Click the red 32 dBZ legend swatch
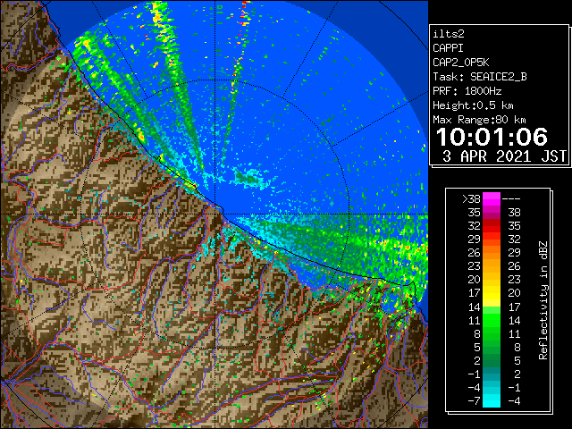Screen dimensions: 572x429 click(x=492, y=226)
